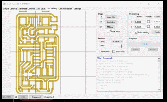Screen dimensions: 167x102
Task: Click the X Move input field
Action: (x=140, y=22)
